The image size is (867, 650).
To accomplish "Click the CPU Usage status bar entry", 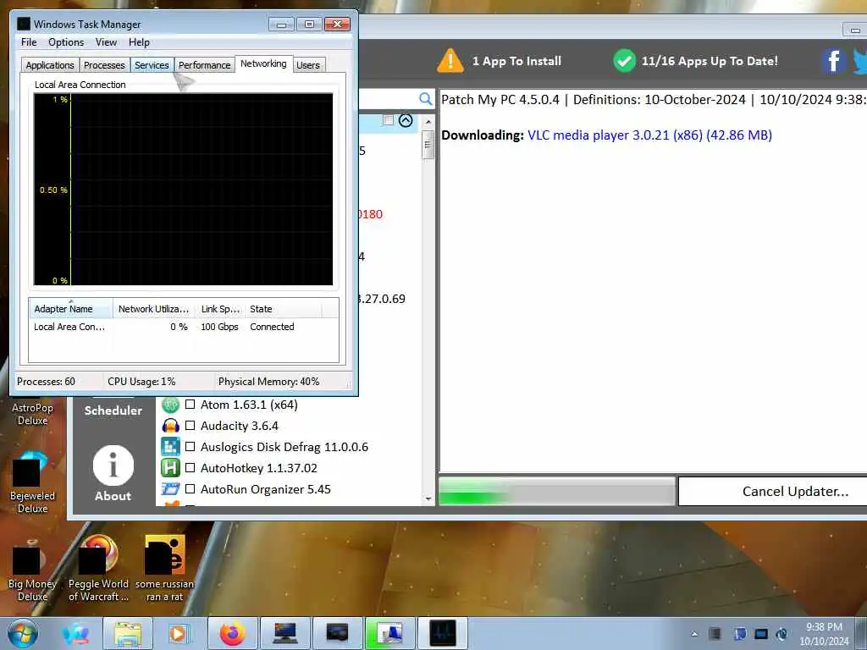I will pos(141,382).
